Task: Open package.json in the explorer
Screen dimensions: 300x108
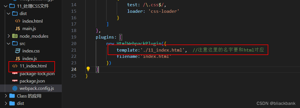Action: [x=32, y=81]
